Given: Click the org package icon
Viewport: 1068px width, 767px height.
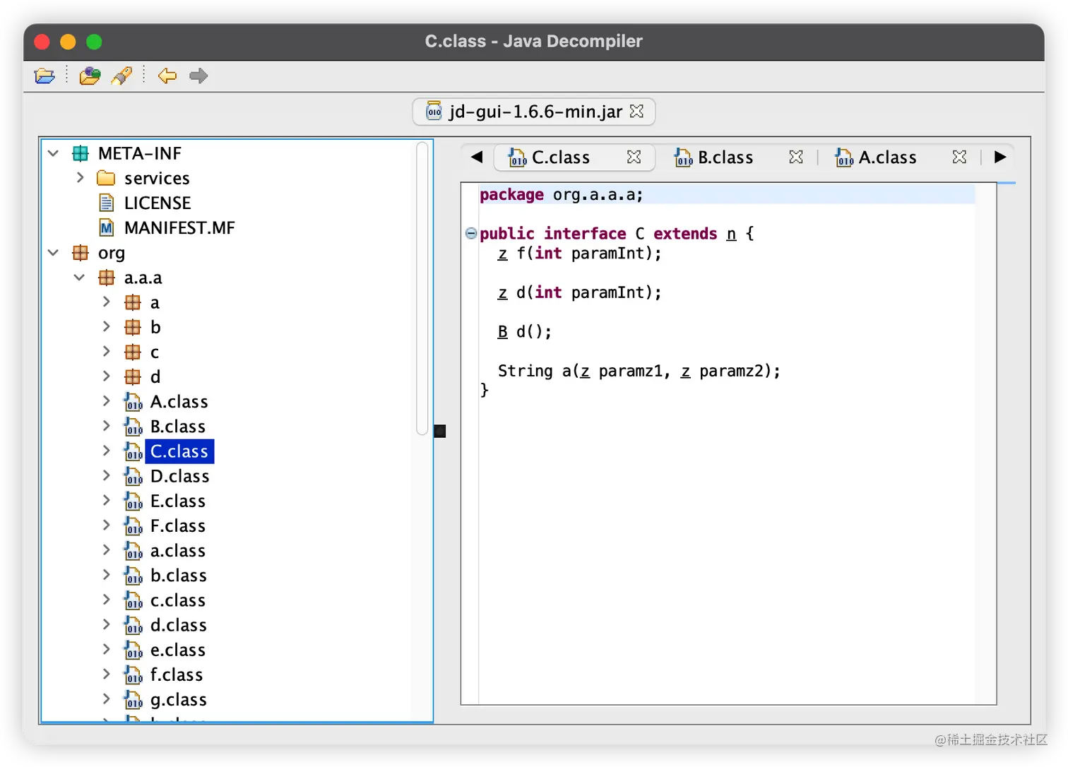Looking at the screenshot, I should (81, 253).
